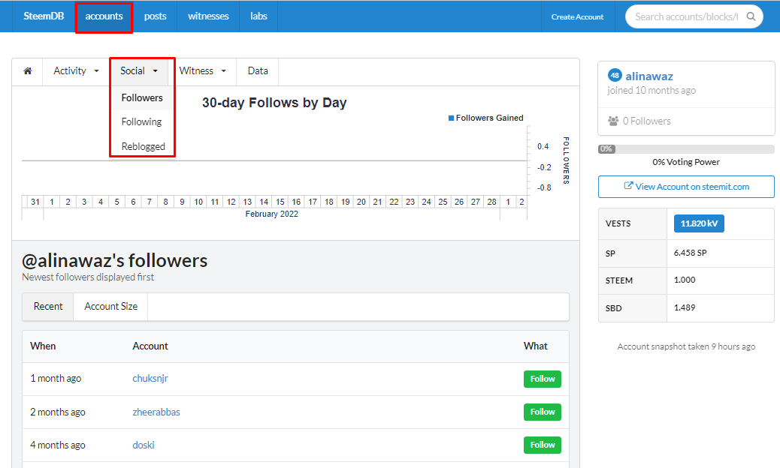Click the 6.458 SP value
Viewport: 780px width, 468px height.
[x=691, y=253]
